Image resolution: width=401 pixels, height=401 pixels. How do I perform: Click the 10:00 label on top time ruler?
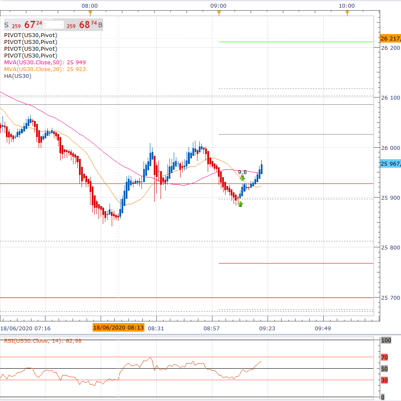coord(347,6)
